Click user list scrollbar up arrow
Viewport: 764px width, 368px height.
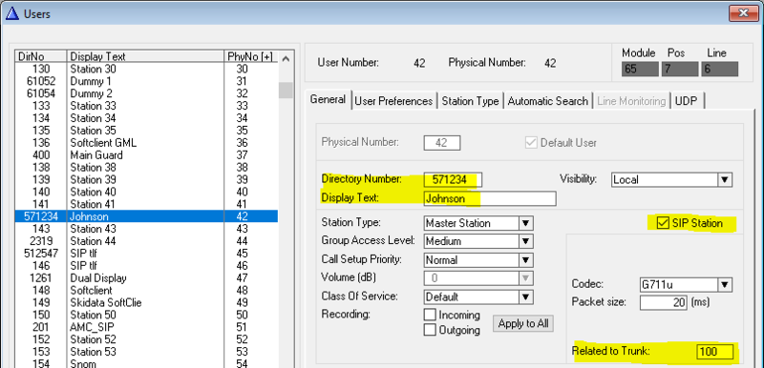[x=286, y=60]
